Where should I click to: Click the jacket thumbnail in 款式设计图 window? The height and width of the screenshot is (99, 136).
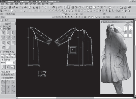coord(128,30)
